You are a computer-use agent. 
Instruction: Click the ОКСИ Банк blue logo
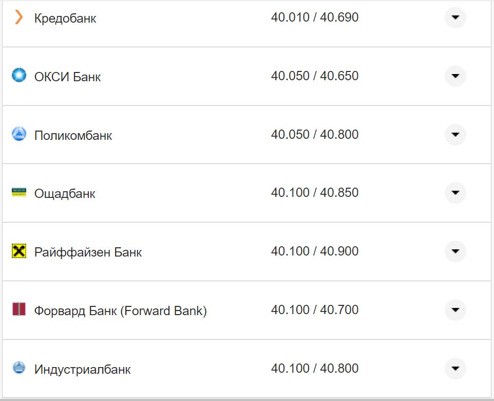point(19,76)
